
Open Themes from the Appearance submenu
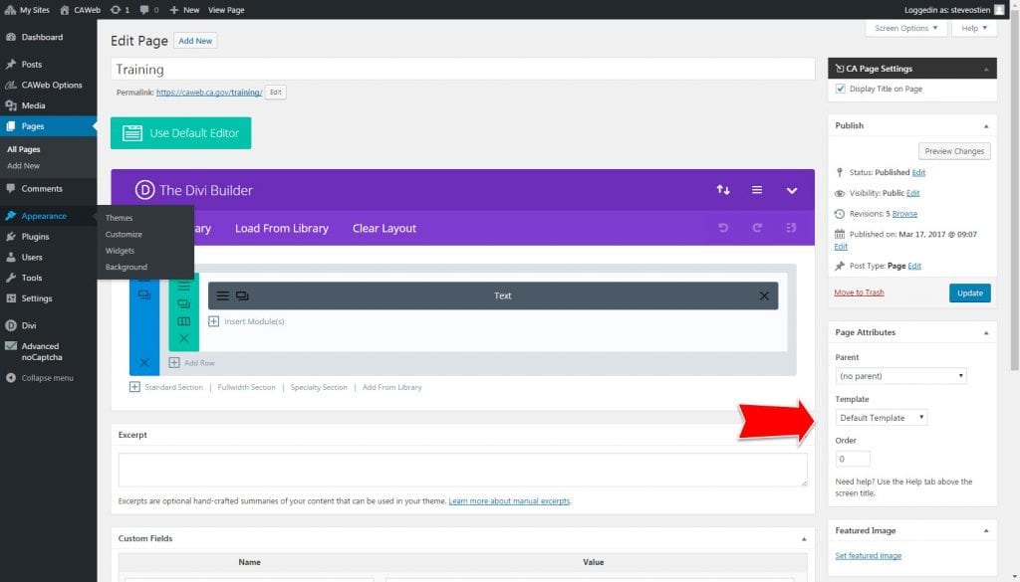[119, 217]
